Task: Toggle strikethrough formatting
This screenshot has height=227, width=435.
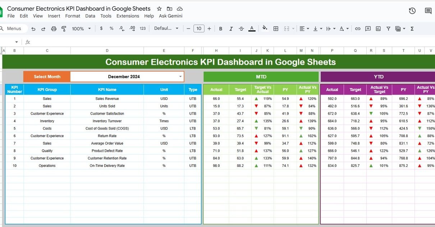Action: [x=241, y=29]
